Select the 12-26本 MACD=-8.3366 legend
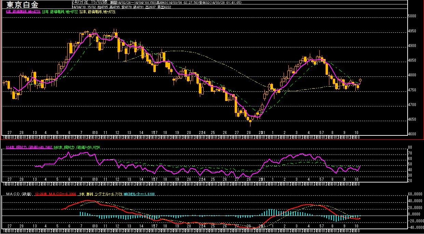The width and height of the screenshot is (424, 234). [x=56, y=194]
